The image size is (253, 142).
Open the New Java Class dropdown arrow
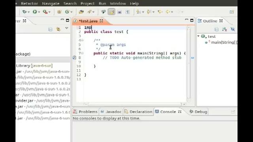click(72, 12)
